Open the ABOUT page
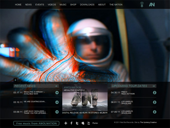Viewport: 170px width, 128px height. point(102,5)
